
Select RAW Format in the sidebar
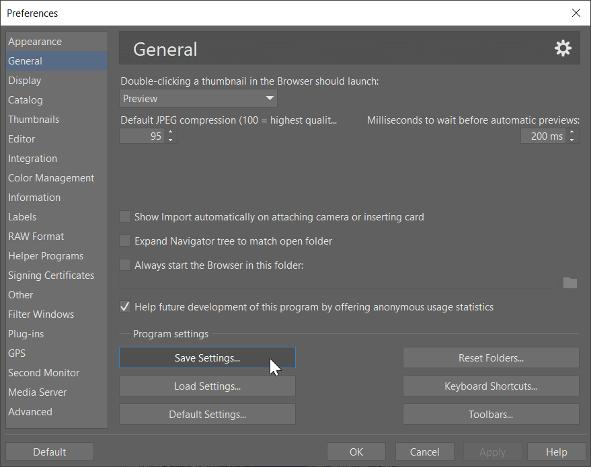point(36,236)
